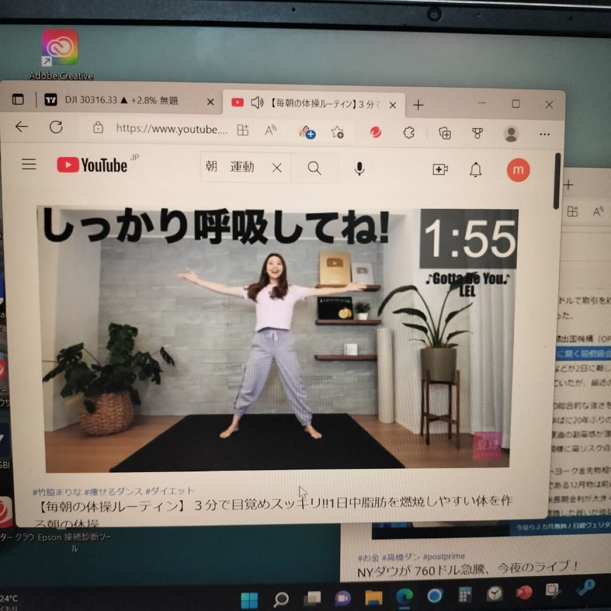The height and width of the screenshot is (611, 611).
Task: Open the YouTube create video icon
Action: (440, 170)
